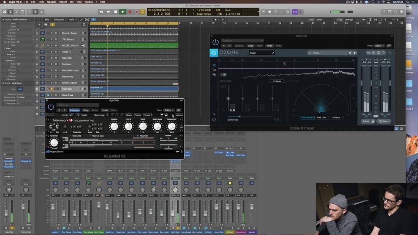Open Ozone help question mark in the top bar
Viewport: 418px width, 235px height.
tap(384, 53)
